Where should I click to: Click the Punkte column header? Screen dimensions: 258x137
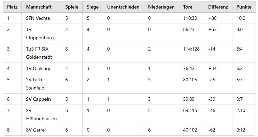pos(244,7)
